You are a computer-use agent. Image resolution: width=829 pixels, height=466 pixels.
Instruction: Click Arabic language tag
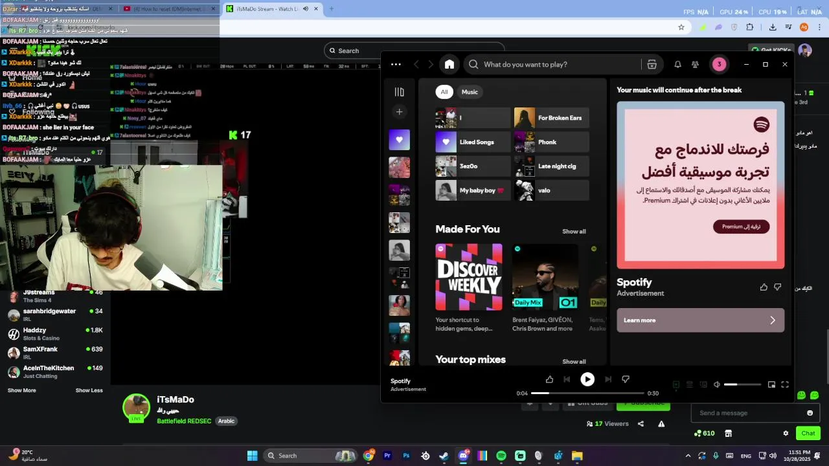pos(226,421)
